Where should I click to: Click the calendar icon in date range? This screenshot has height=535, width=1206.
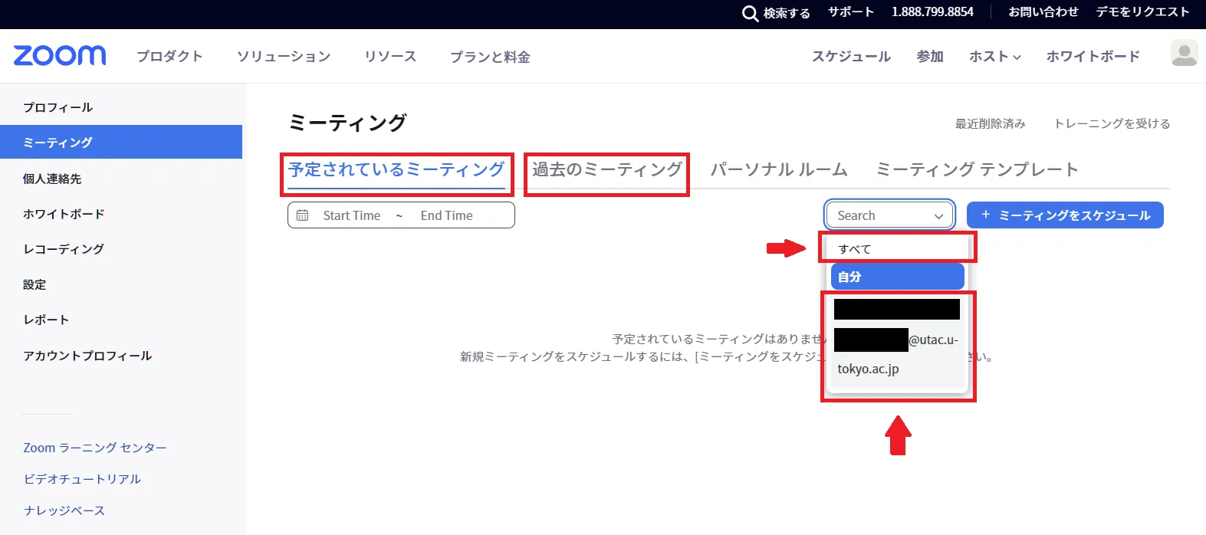click(x=303, y=215)
